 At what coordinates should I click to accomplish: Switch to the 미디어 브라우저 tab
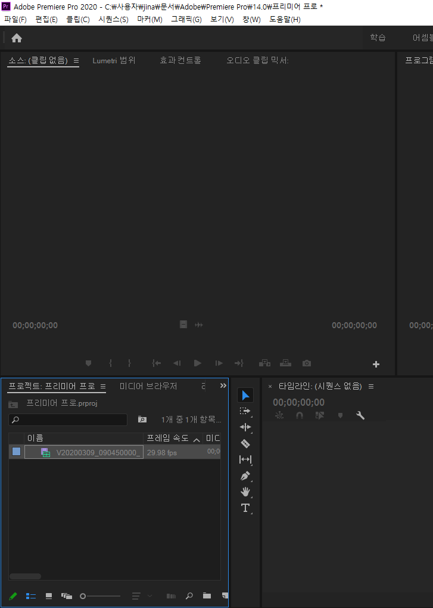click(x=148, y=386)
